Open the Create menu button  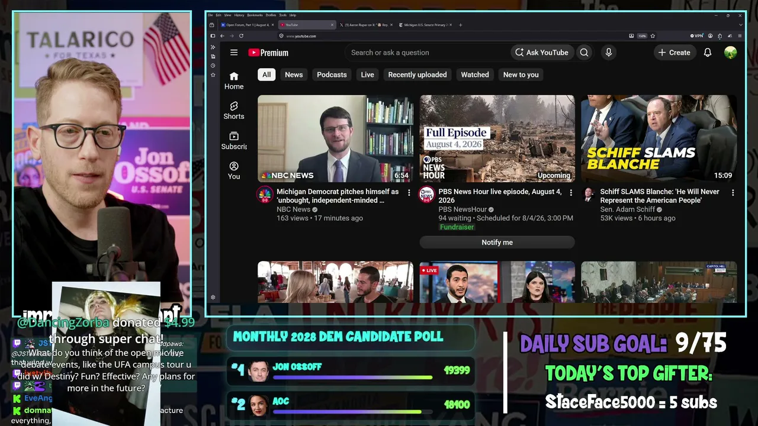click(x=674, y=53)
